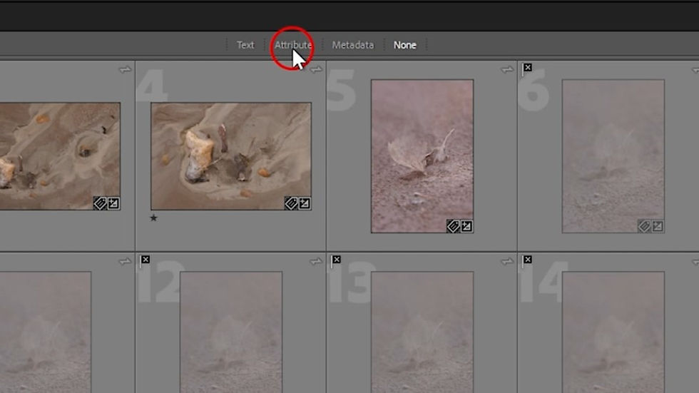
Task: Click keyword badge on leftmost top-row photo
Action: pyautogui.click(x=100, y=203)
